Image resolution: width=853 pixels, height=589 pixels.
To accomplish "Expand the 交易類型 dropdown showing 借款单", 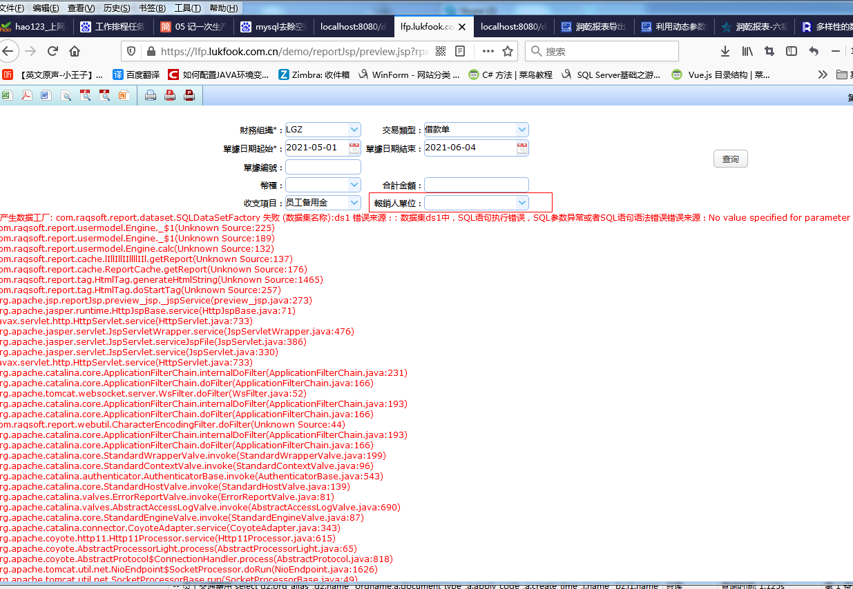I will pyautogui.click(x=522, y=129).
